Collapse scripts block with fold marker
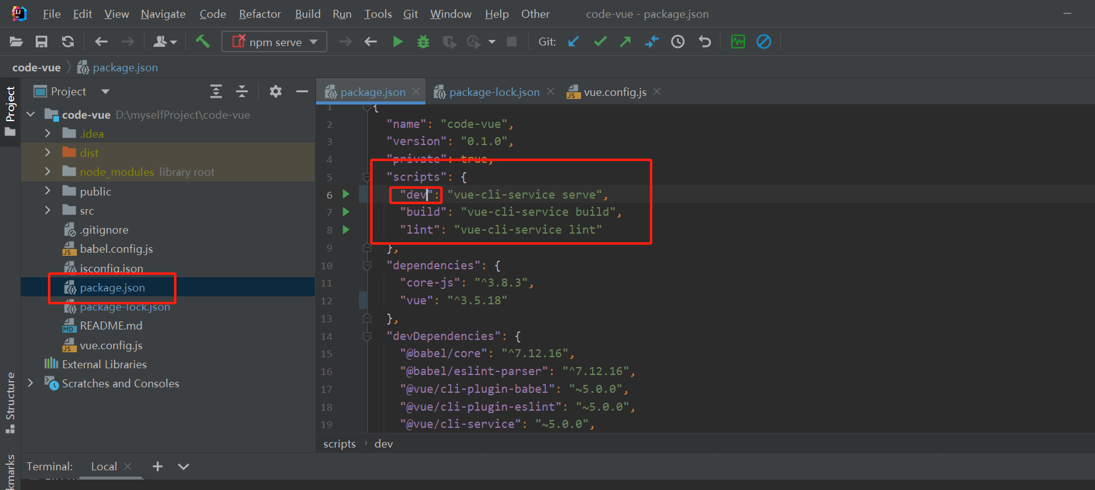The image size is (1095, 490). pyautogui.click(x=367, y=177)
